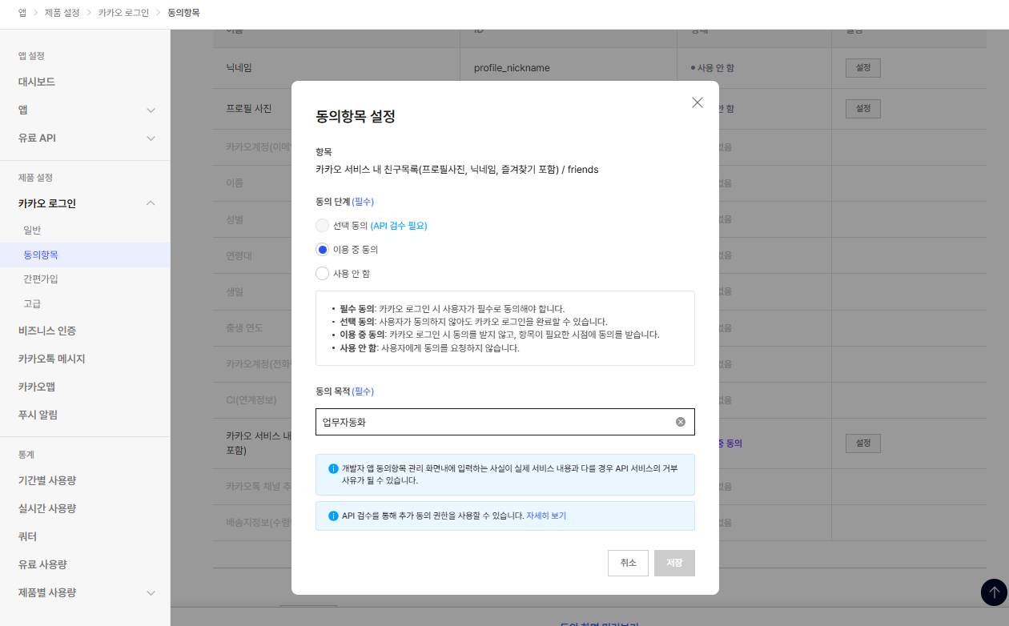Click into the 동의 목적 text field
1009x626 pixels.
point(504,422)
